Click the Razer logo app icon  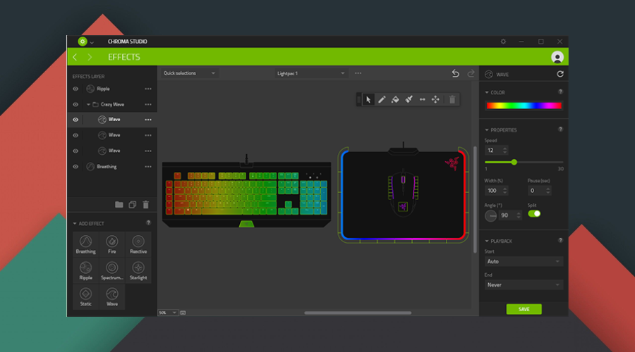tap(83, 42)
